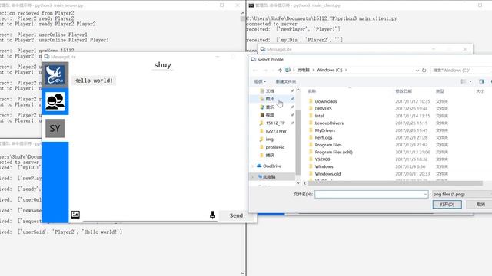Open the view options dropdown arrow

coord(470,81)
